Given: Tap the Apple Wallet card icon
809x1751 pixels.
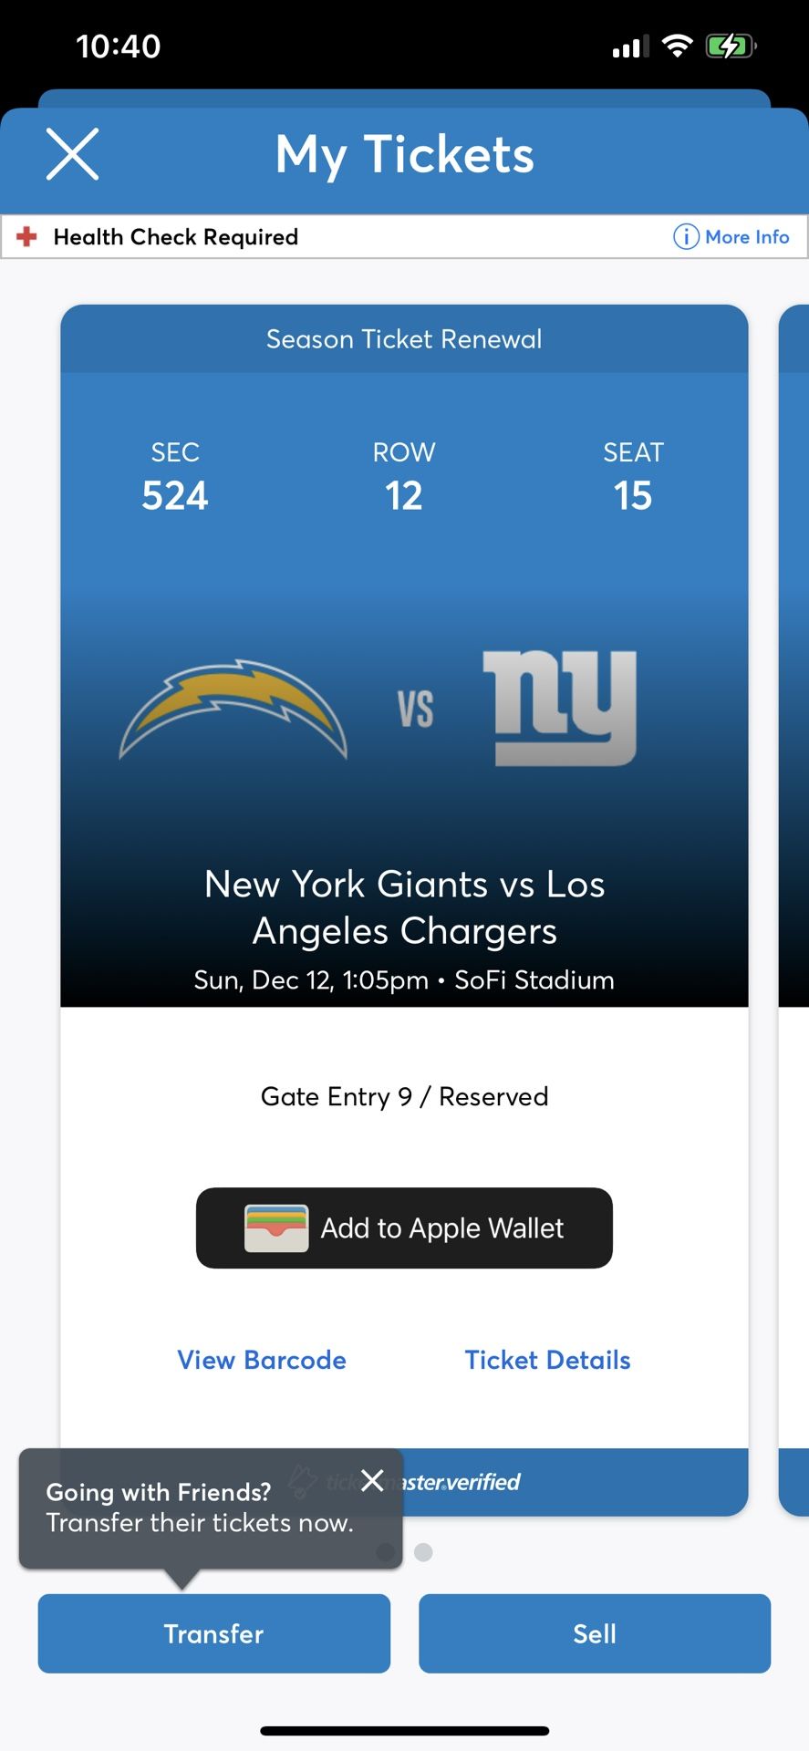Looking at the screenshot, I should coord(276,1228).
